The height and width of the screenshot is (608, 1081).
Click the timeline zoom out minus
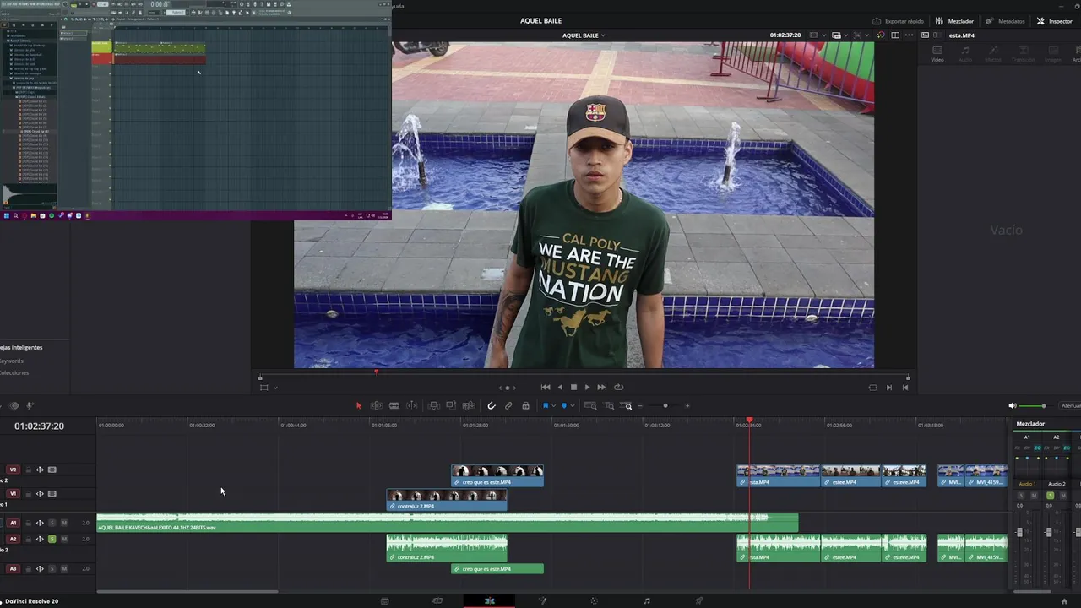[641, 406]
